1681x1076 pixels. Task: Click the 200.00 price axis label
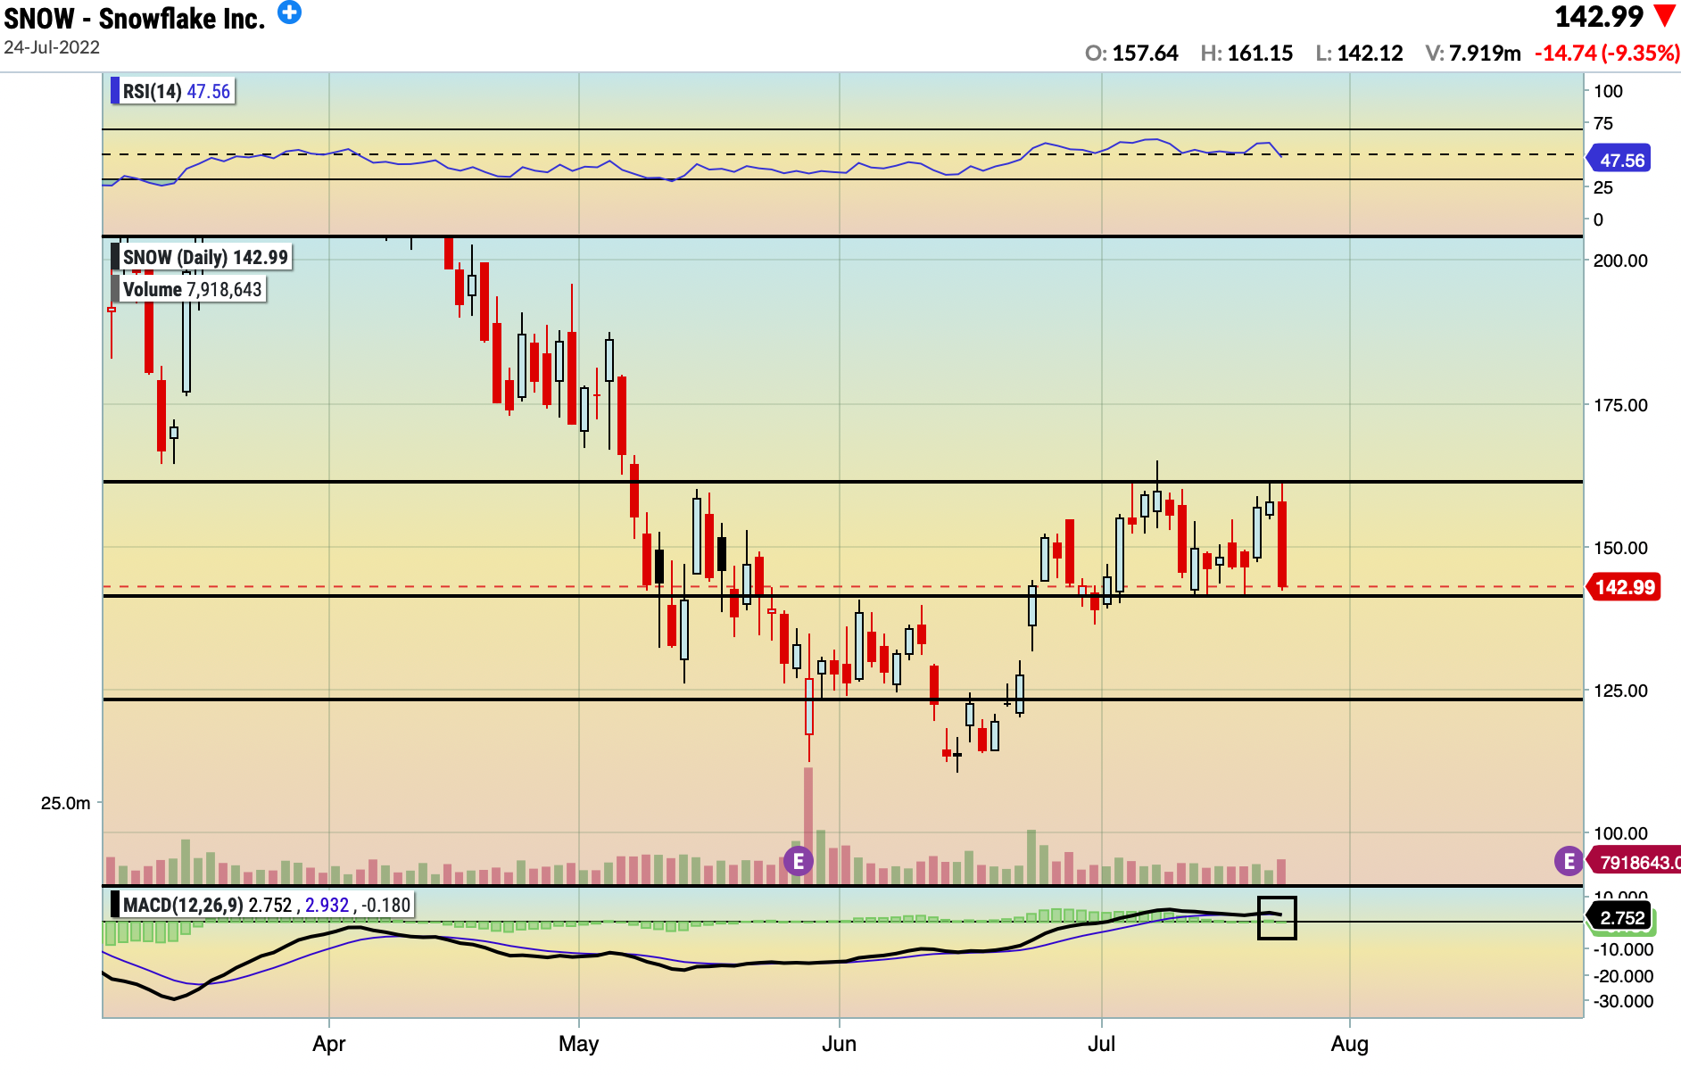click(x=1620, y=261)
